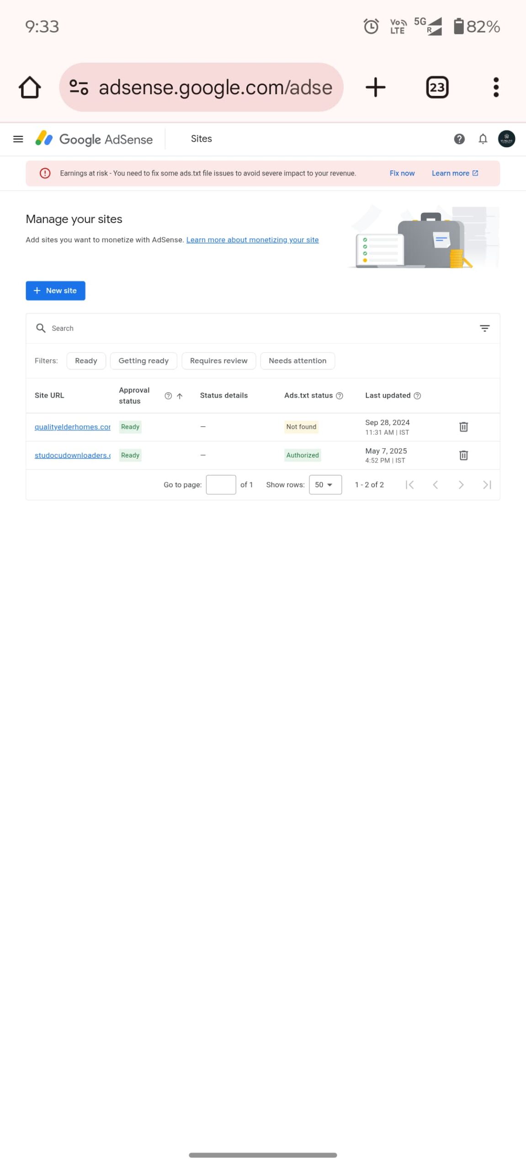Viewport: 526px width, 1170px height.
Task: Tap the adsense.google.com address bar
Action: point(201,87)
